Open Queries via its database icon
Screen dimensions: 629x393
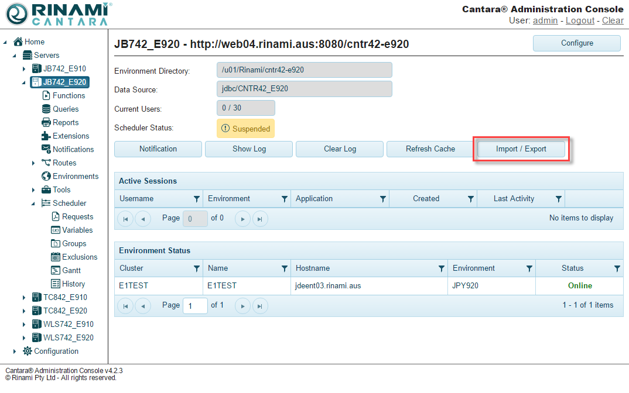(46, 109)
